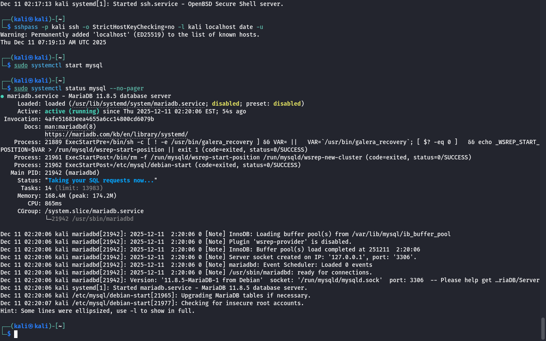Click the "Checking for insecure root accounts" log line
Image resolution: width=546 pixels, height=341 pixels.
pos(242,303)
